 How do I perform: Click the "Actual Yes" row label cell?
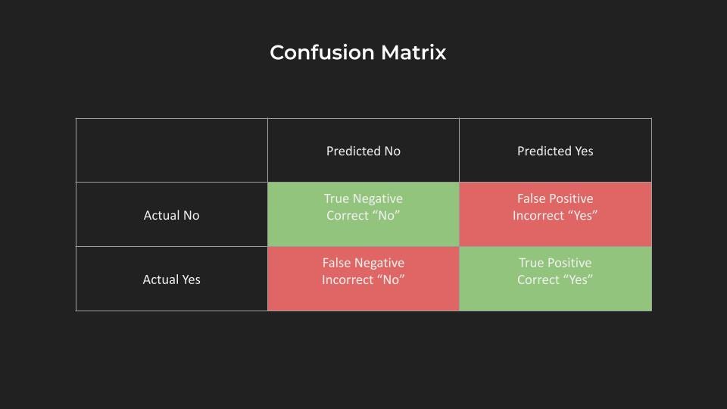coord(171,279)
